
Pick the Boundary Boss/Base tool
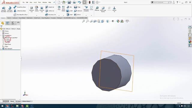20,15
